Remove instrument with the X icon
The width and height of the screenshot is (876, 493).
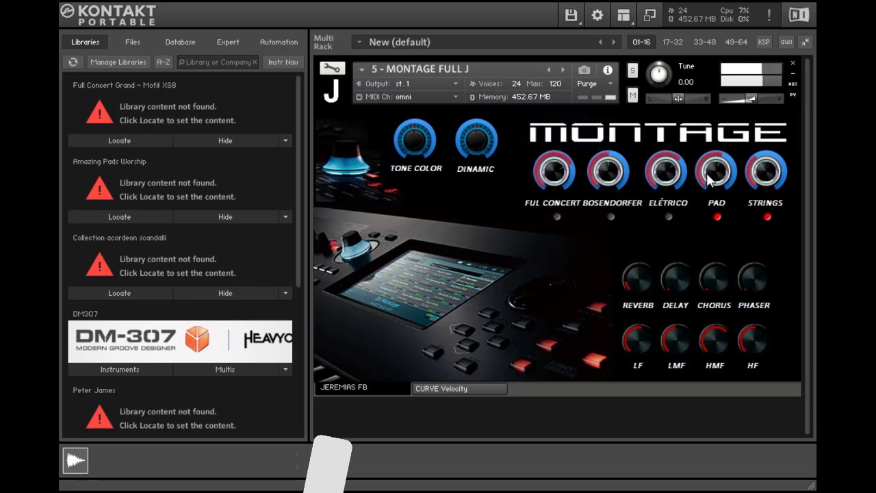[x=793, y=63]
